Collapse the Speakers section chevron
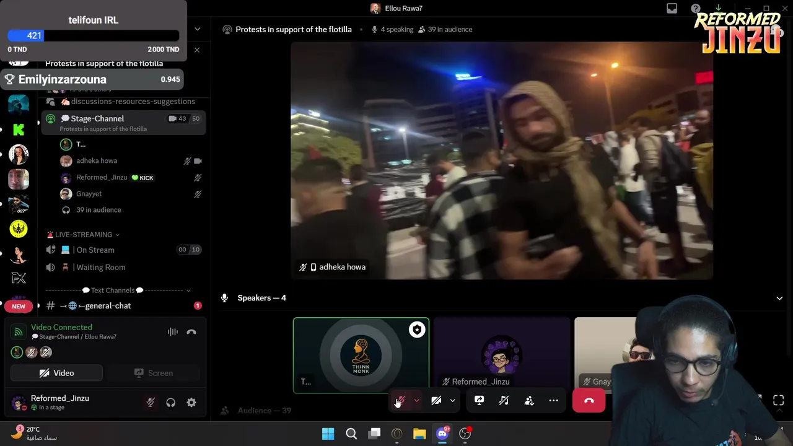The height and width of the screenshot is (446, 793). 779,298
